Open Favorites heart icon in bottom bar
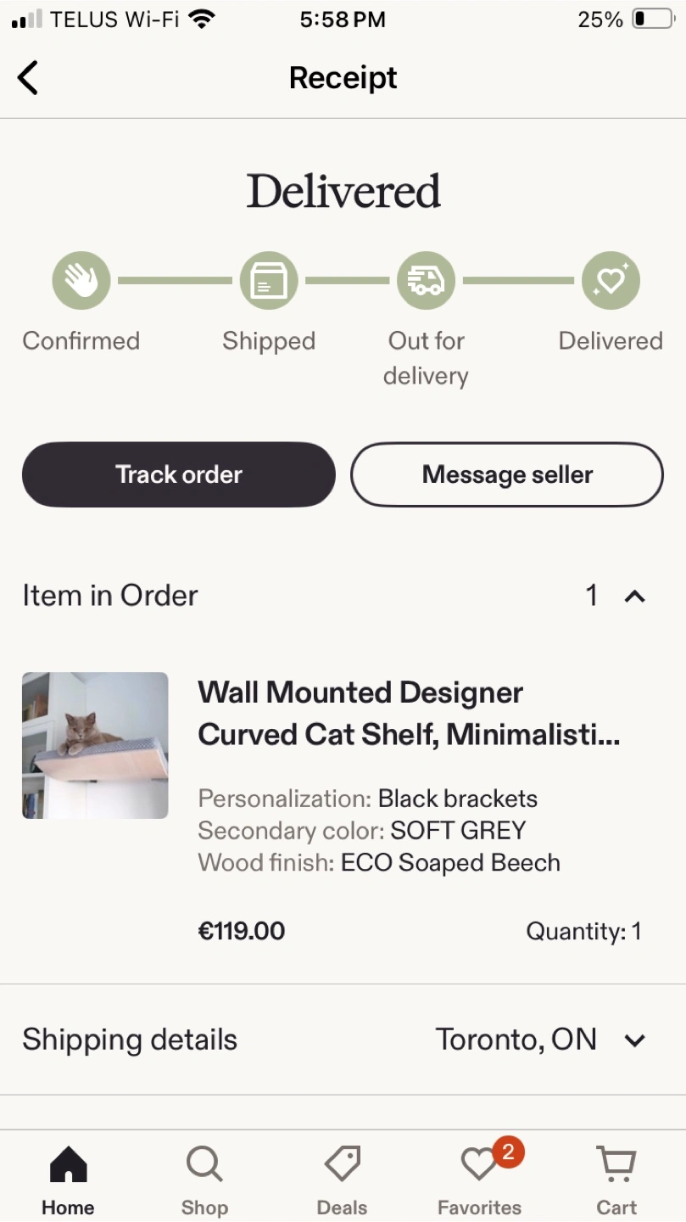 click(x=479, y=1164)
